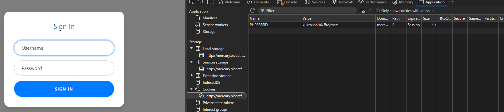
Task: Click the inspect element picker icon
Action: pyautogui.click(x=191, y=2)
